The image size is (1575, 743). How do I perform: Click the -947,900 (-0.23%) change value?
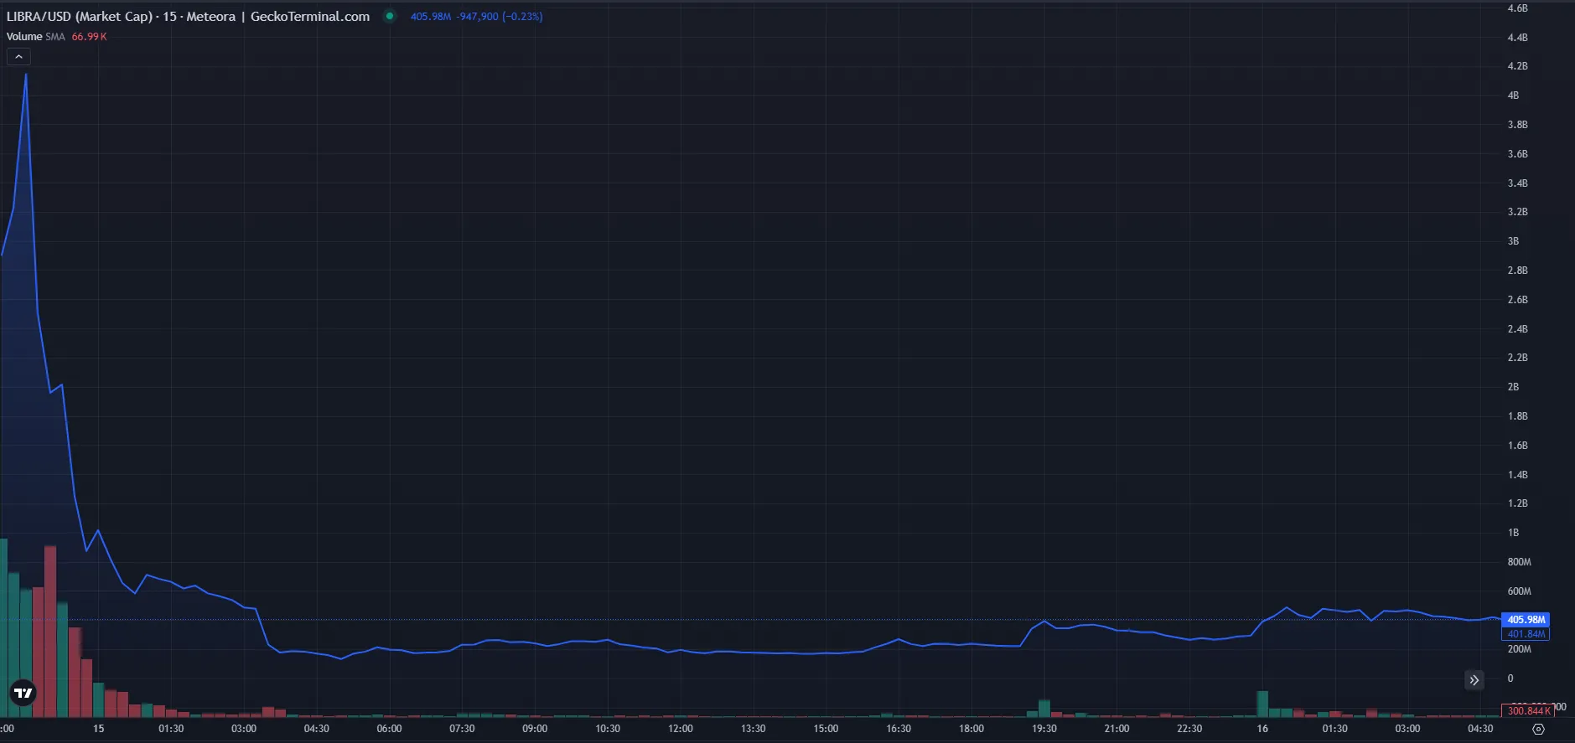[500, 17]
